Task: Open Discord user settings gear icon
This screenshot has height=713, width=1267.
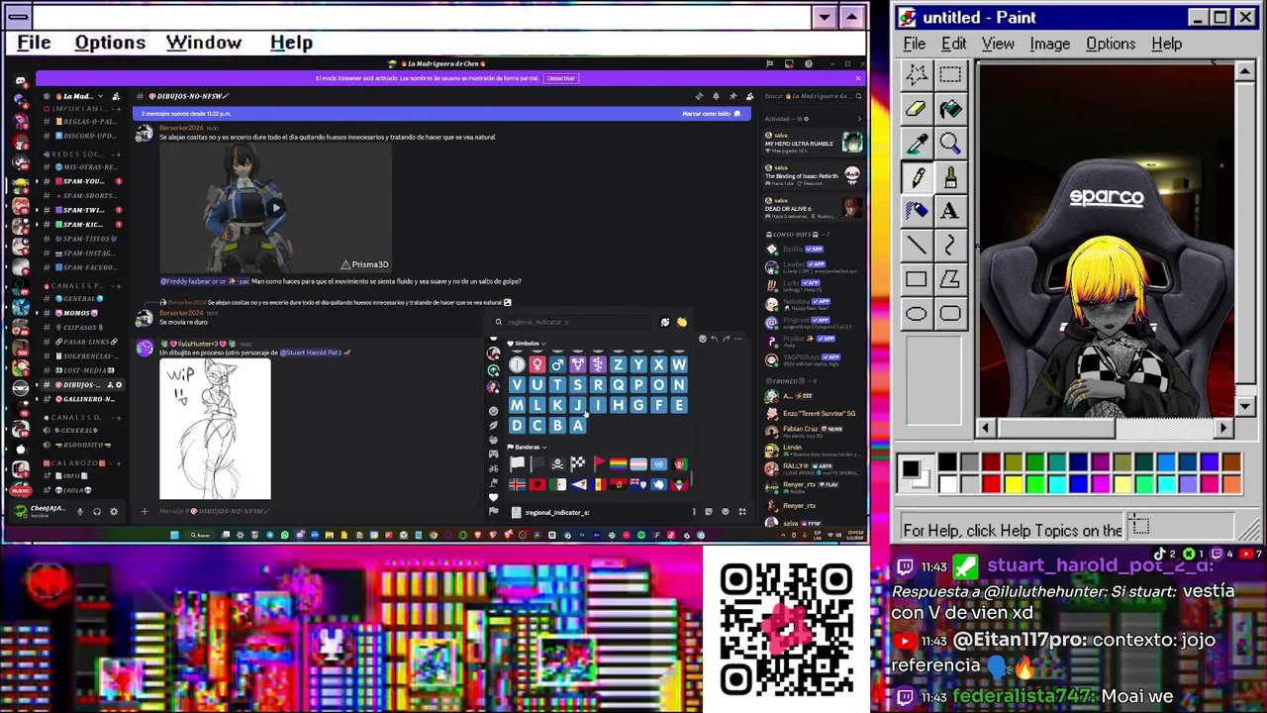Action: pyautogui.click(x=114, y=512)
